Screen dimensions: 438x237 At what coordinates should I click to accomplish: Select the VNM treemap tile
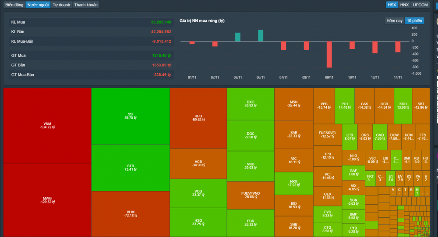pos(47,126)
